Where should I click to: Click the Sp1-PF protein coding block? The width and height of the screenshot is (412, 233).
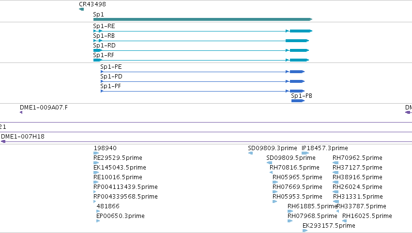click(297, 91)
